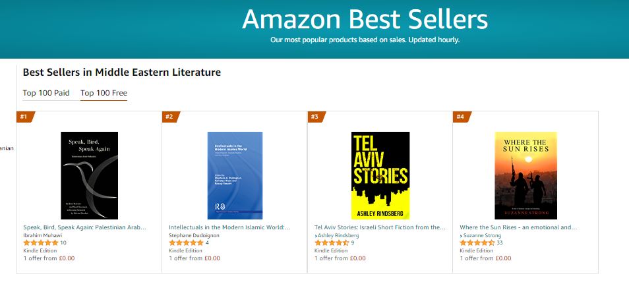Switch to the Top 100 Paid tab

coord(46,93)
